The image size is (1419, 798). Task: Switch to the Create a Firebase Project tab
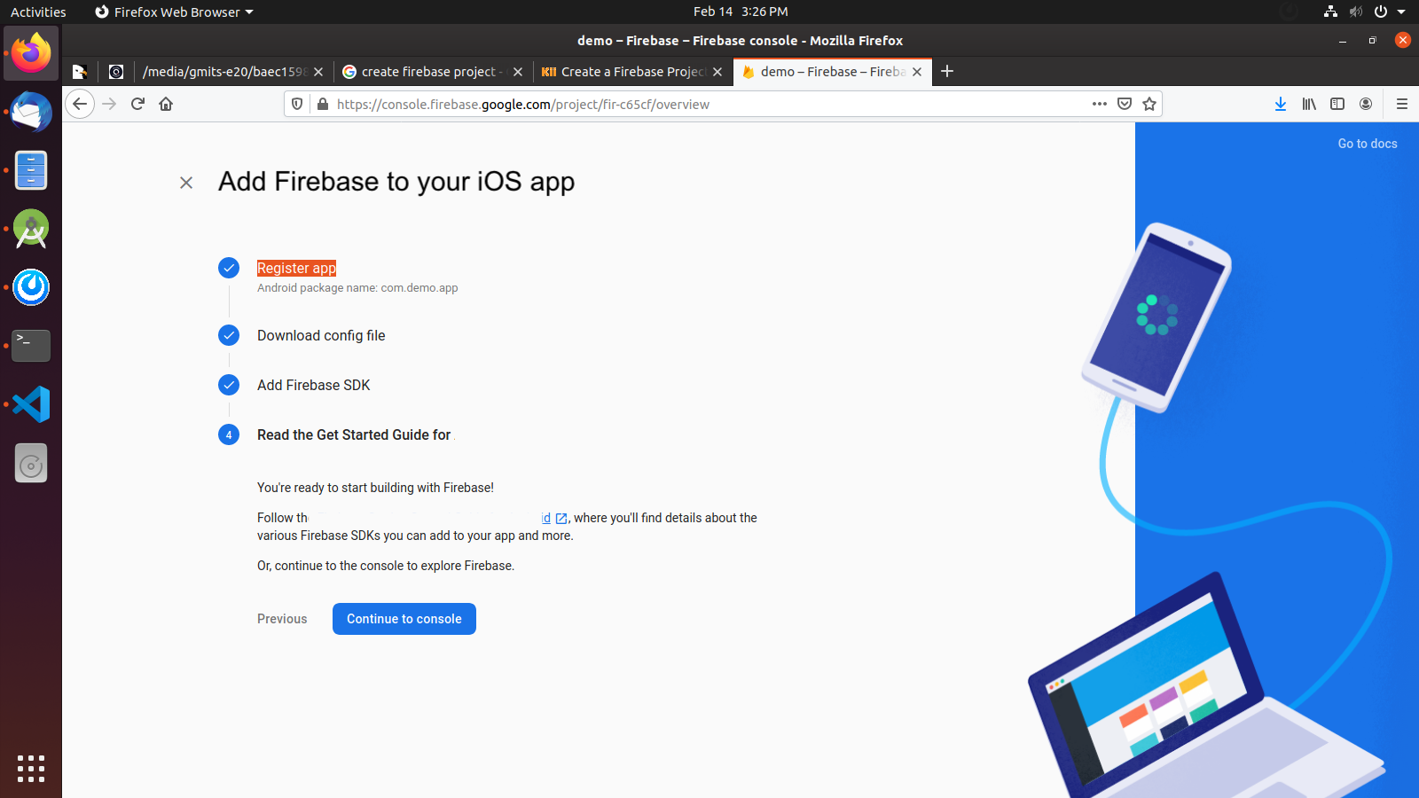point(633,72)
